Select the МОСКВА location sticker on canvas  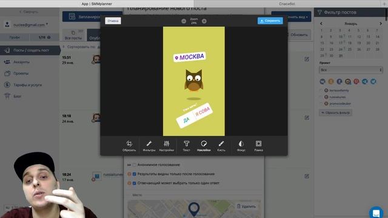(190, 57)
